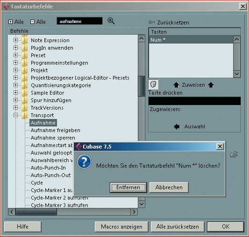
Task: Click the Note Expression folder icon
Action: [x=24, y=40]
